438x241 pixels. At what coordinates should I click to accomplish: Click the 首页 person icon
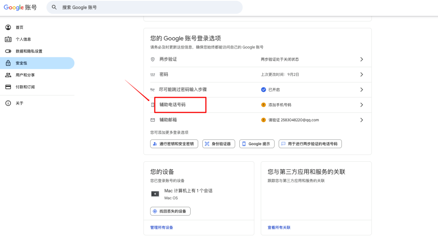8,27
